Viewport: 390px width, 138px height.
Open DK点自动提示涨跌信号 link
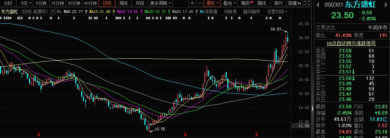pyautogui.click(x=351, y=44)
